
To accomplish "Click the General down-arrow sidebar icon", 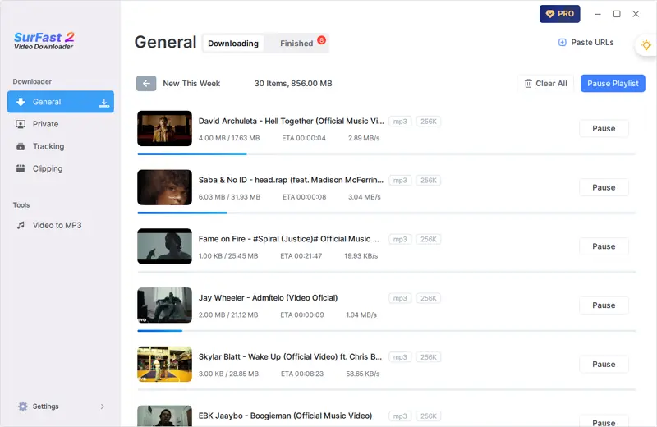I will click(x=21, y=102).
